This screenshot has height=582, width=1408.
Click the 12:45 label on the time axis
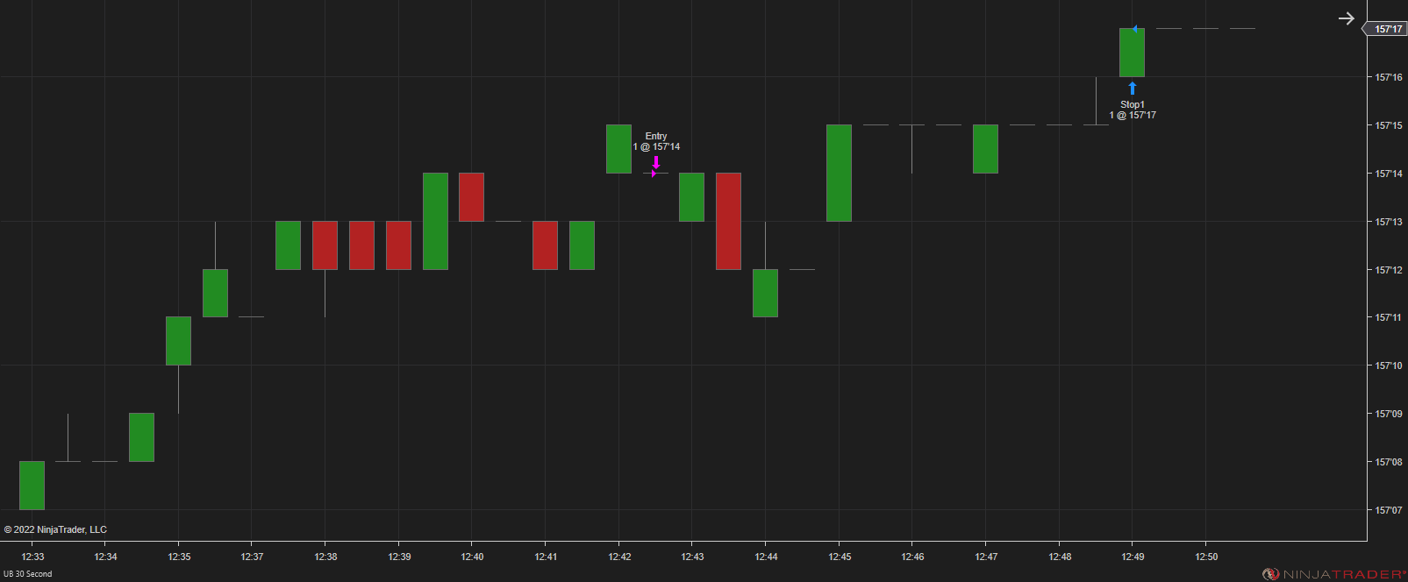coord(840,557)
